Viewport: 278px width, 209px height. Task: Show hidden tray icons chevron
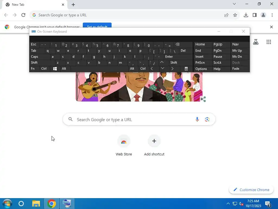pyautogui.click(x=228, y=204)
